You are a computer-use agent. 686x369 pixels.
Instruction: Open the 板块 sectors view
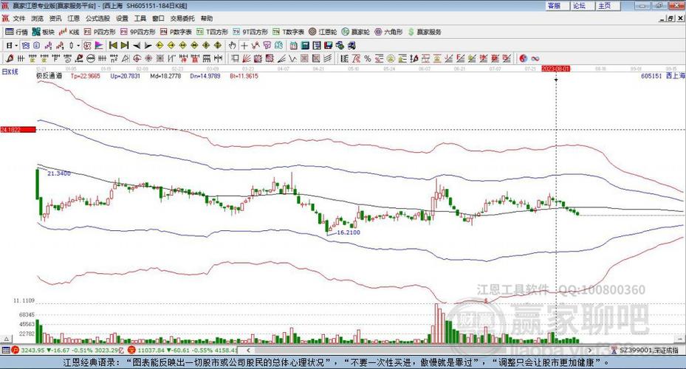coord(43,32)
